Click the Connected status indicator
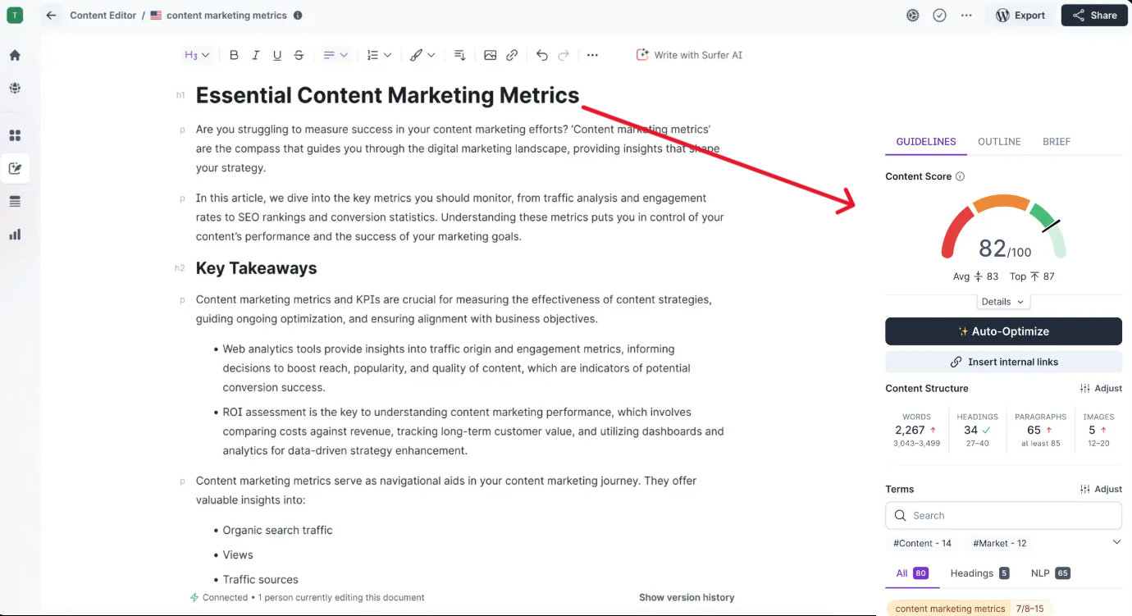This screenshot has width=1132, height=616. (x=219, y=597)
